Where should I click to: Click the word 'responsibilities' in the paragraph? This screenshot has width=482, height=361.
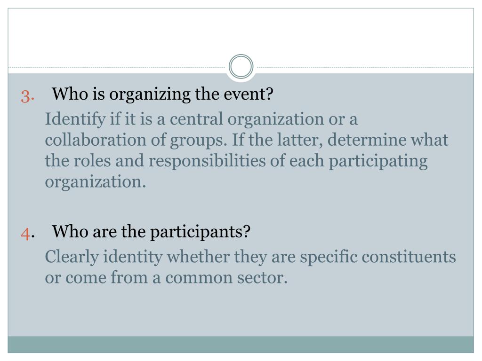pyautogui.click(x=207, y=161)
